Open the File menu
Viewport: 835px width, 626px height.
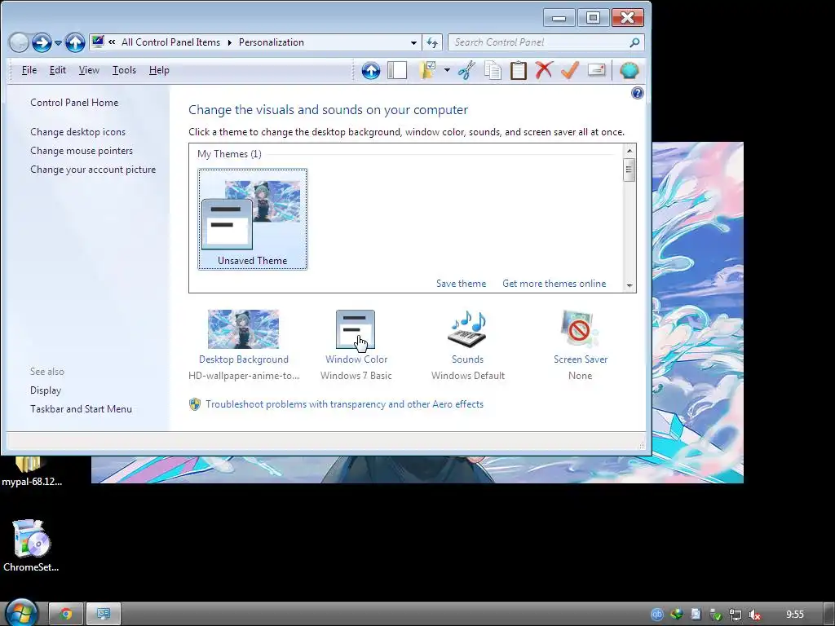pos(29,70)
